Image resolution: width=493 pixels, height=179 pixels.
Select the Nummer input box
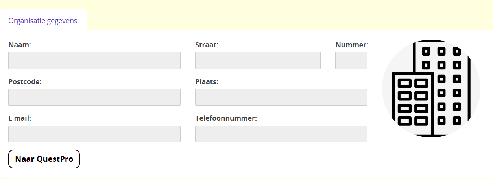click(x=351, y=61)
